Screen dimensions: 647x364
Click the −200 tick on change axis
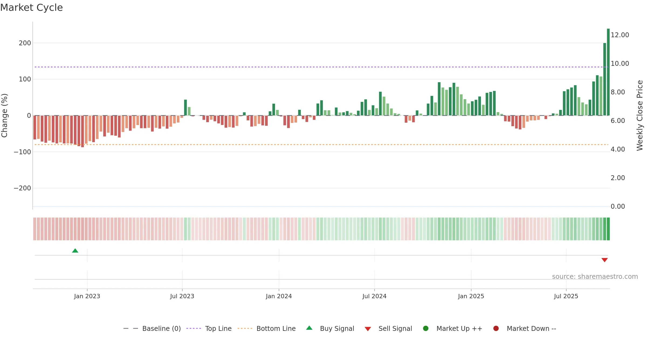(22, 188)
